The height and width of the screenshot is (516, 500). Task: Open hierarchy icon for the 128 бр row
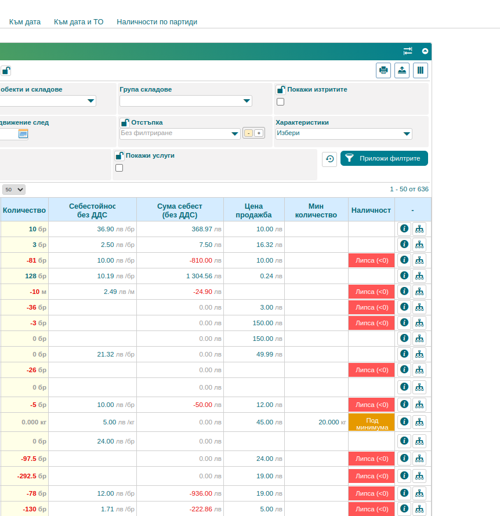[x=419, y=276]
